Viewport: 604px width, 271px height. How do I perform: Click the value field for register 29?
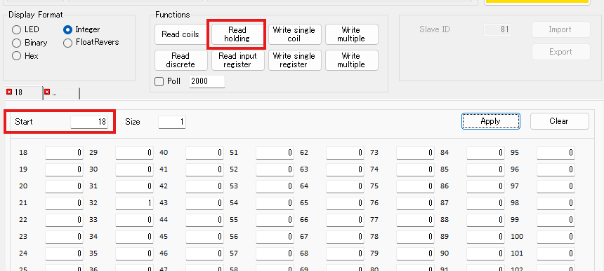pos(134,153)
